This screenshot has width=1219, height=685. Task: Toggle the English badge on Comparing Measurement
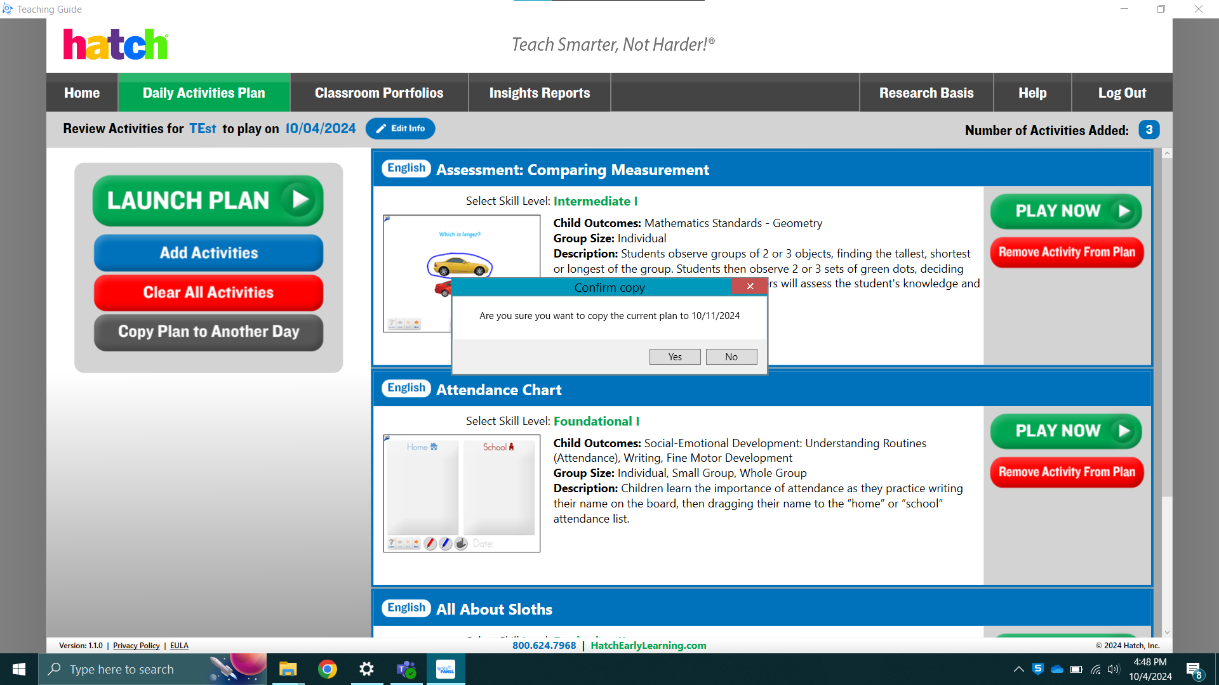click(406, 168)
